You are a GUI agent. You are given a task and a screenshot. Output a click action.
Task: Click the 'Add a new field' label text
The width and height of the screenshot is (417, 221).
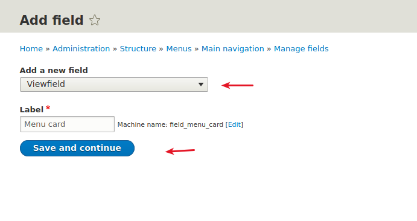click(54, 70)
